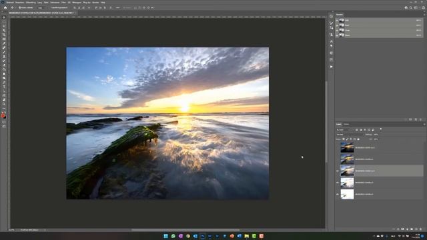
Task: Add a layer mask in Layers panel
Action: [x=402, y=229]
